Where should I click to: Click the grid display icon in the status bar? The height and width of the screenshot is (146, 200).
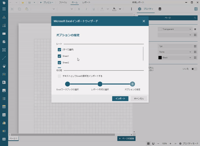tap(148, 143)
